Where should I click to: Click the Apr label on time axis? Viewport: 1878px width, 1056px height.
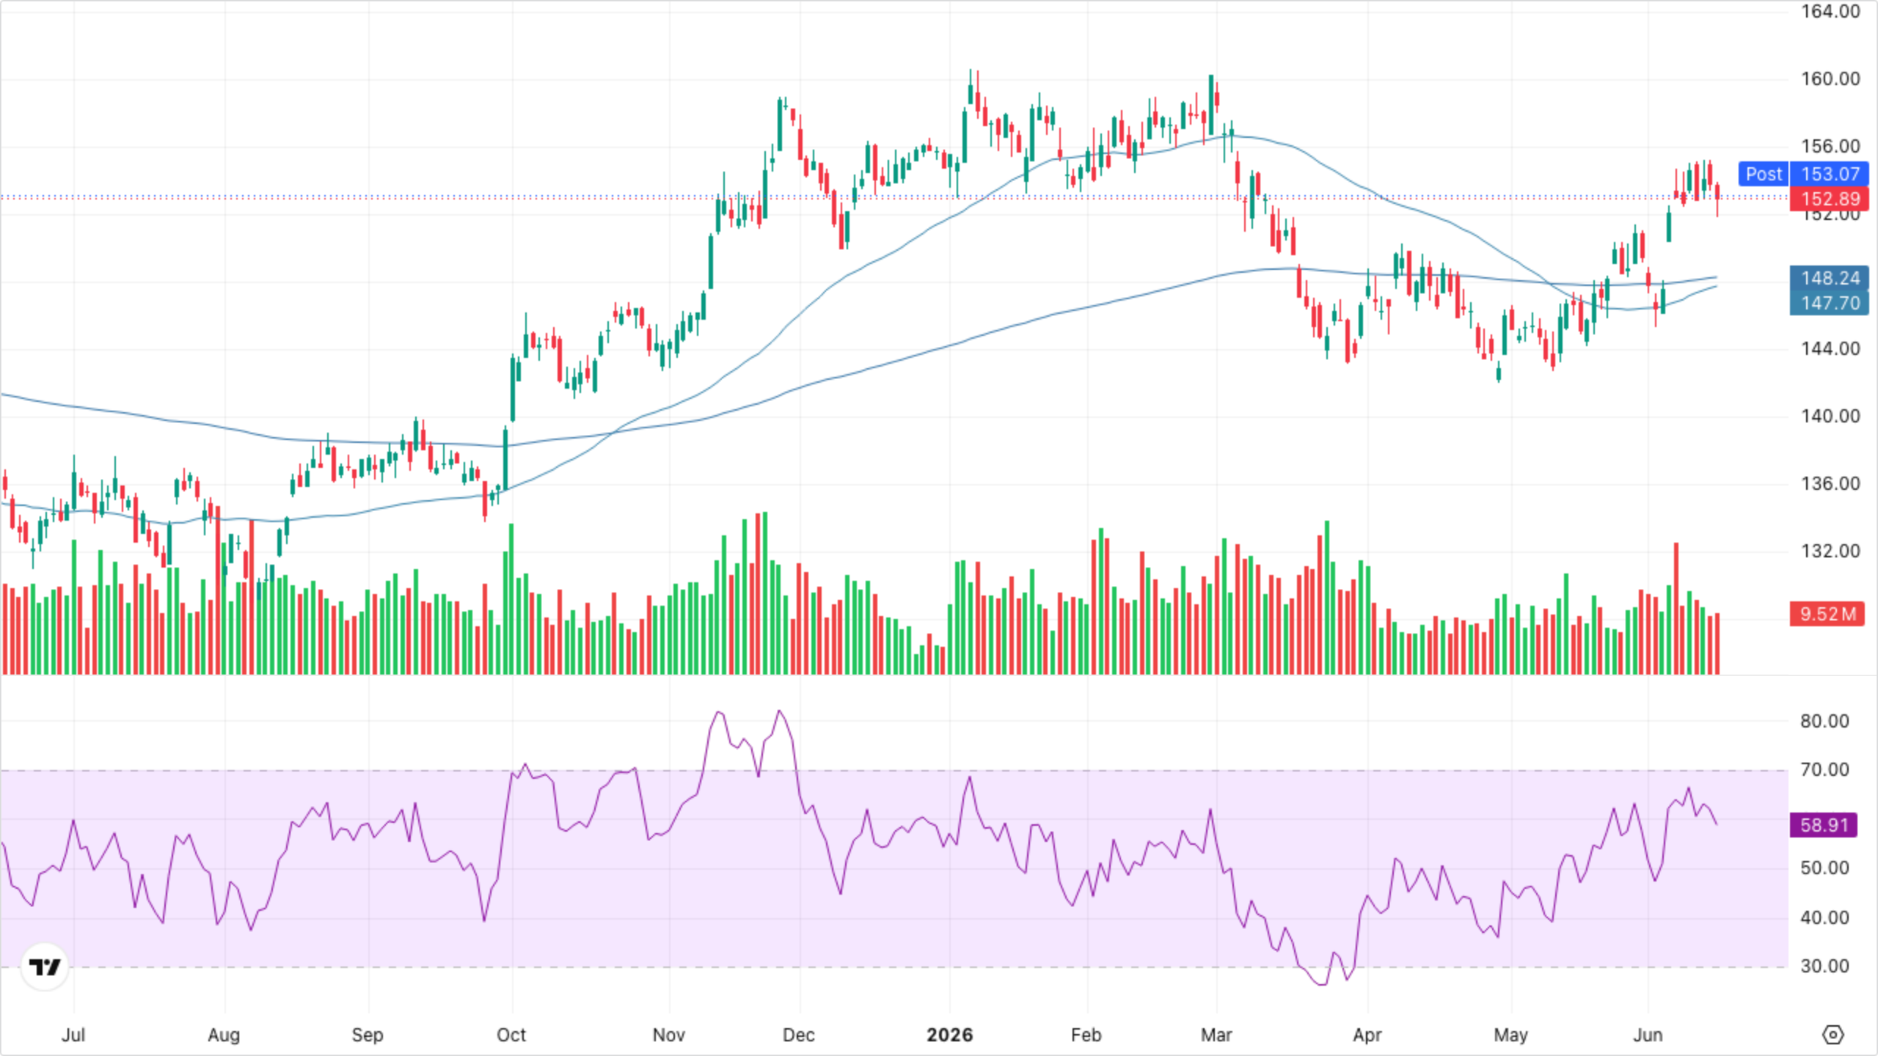point(1367,1035)
